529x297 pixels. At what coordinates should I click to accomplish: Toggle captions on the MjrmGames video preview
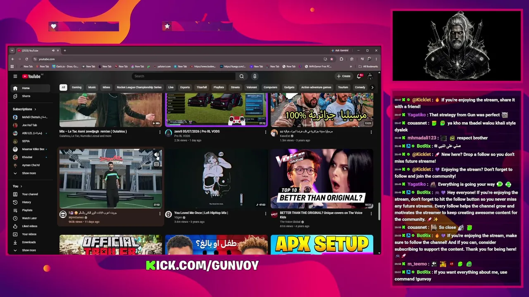pos(156,164)
